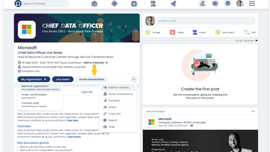Click the Invite connections button
This screenshot has height=152, width=270.
(91, 79)
